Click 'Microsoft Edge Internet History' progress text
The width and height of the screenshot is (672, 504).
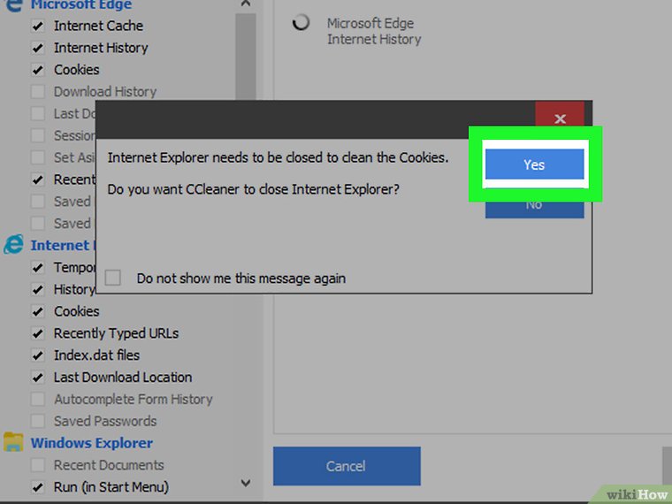[374, 31]
